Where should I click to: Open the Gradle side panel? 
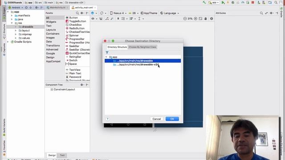(x=281, y=13)
